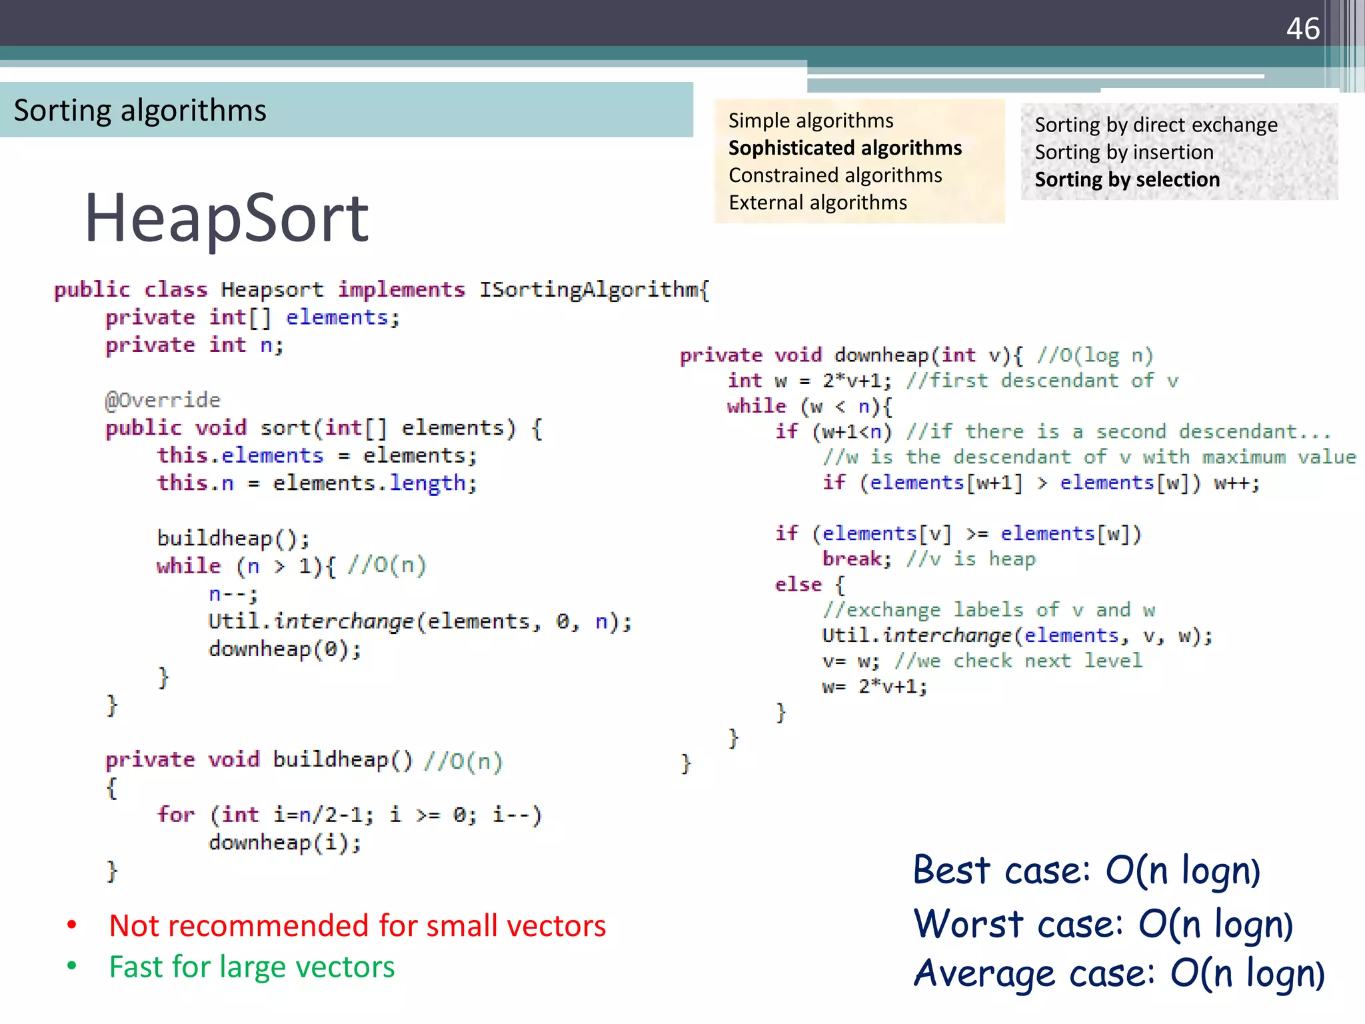
Task: Click 'private void buildheap() //O(n)' line
Action: tap(304, 761)
